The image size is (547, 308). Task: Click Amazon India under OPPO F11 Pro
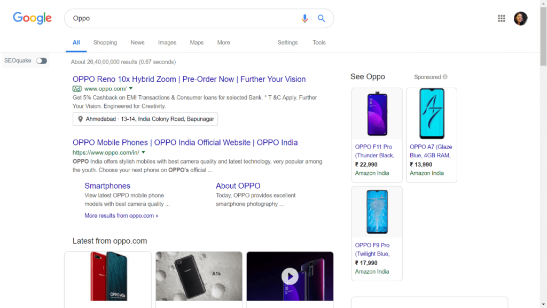click(x=372, y=173)
